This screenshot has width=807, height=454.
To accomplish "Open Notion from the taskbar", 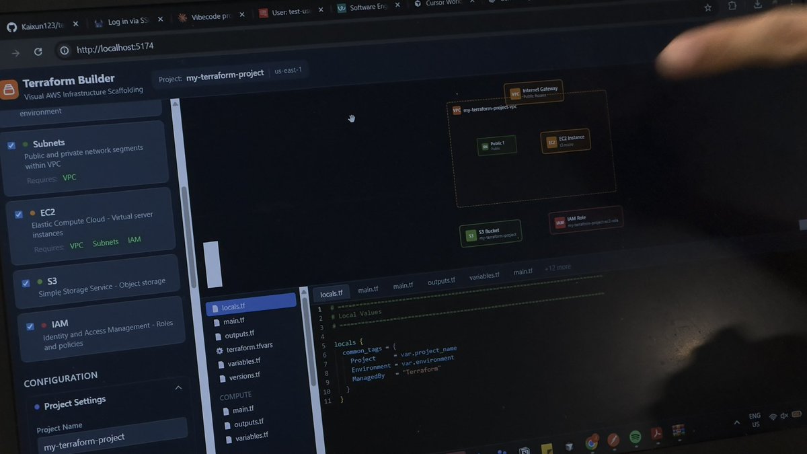I will [525, 451].
